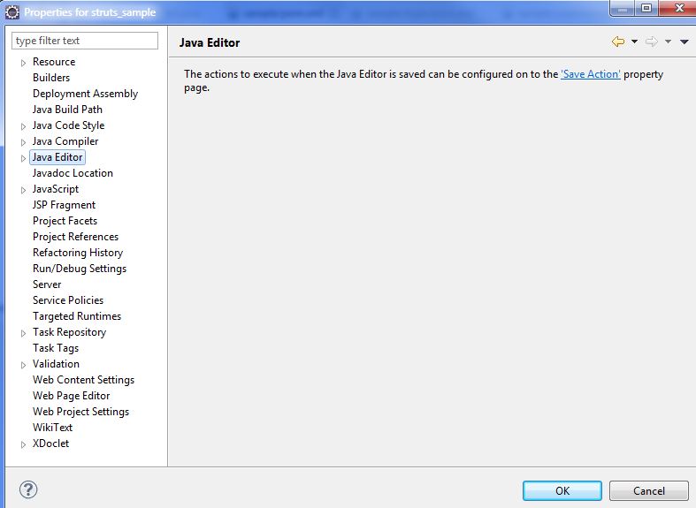
Task: Open the forward history dropdown arrow
Action: tap(668, 42)
